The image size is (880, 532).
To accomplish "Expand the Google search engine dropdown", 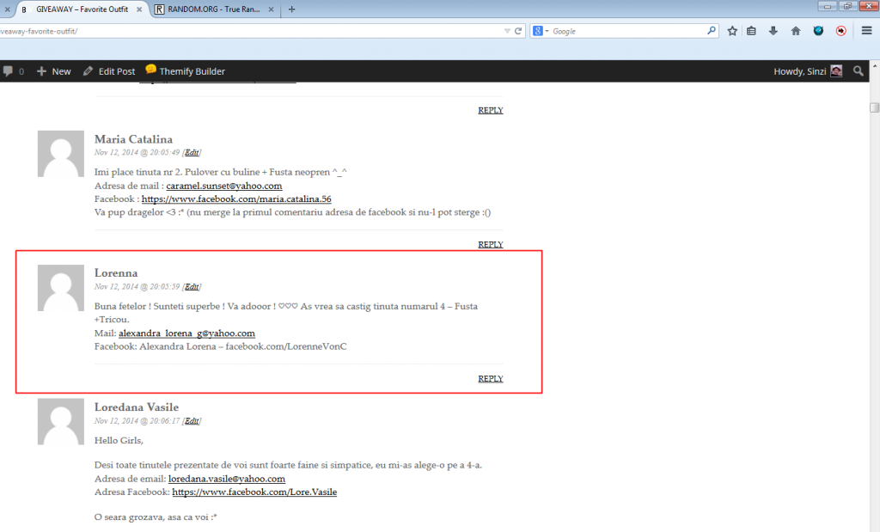I will coord(541,31).
